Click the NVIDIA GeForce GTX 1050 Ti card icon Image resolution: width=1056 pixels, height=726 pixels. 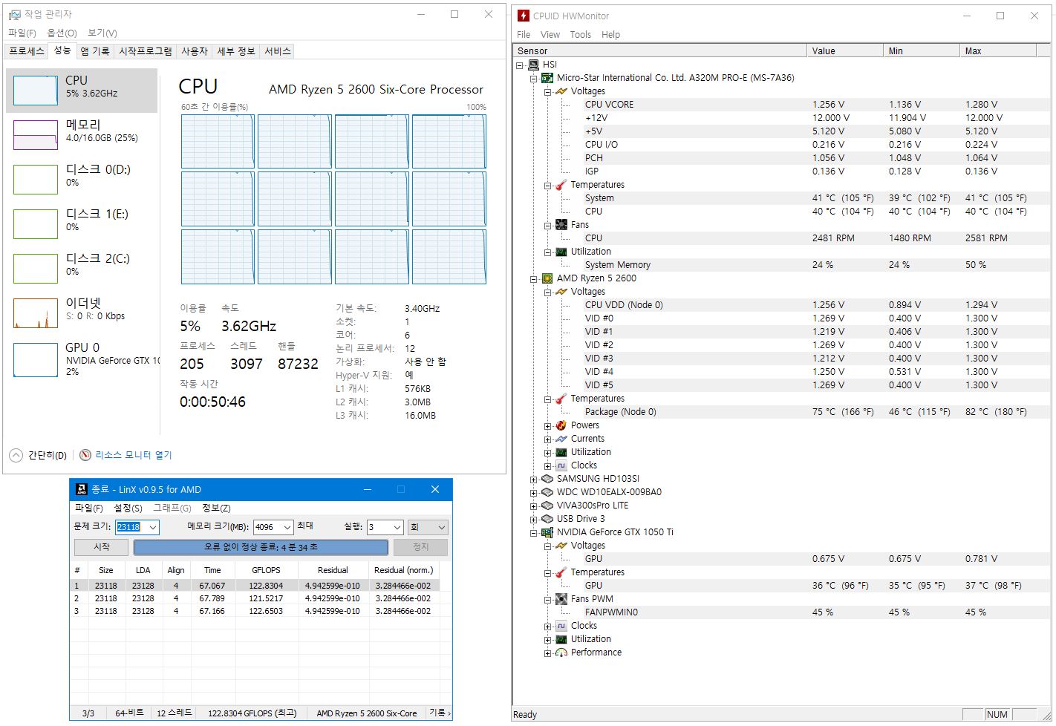547,532
